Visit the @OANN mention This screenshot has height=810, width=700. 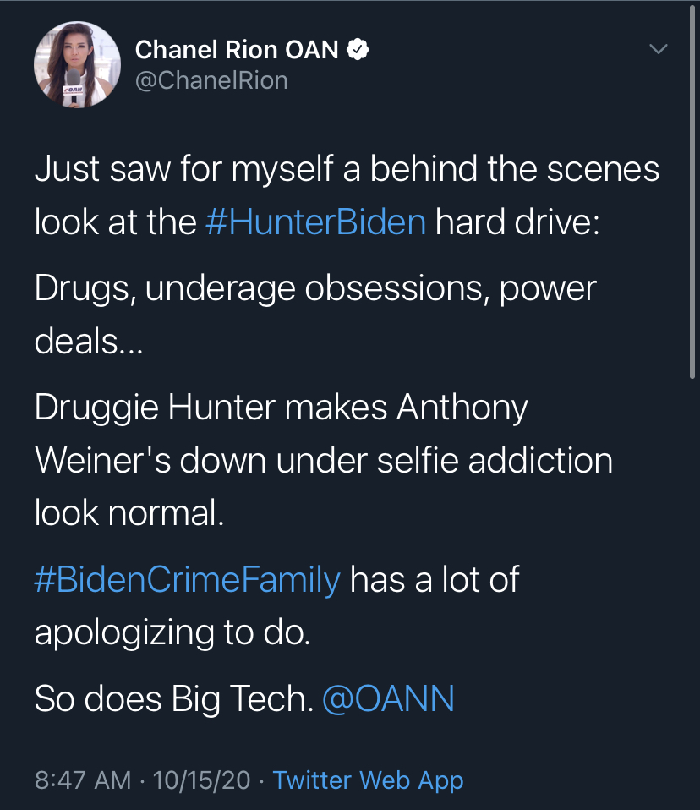coord(388,699)
